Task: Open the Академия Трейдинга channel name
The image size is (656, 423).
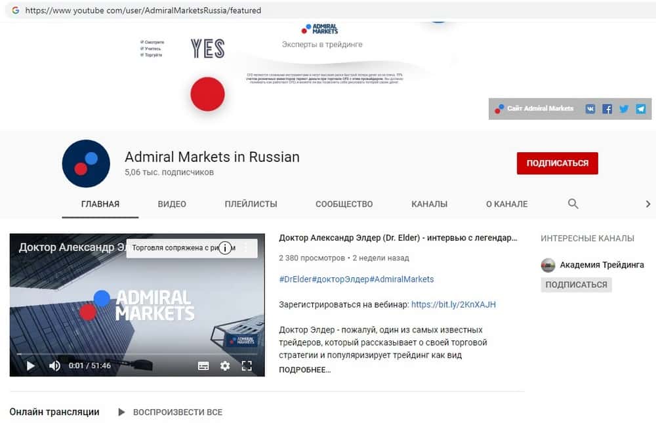Action: [602, 265]
